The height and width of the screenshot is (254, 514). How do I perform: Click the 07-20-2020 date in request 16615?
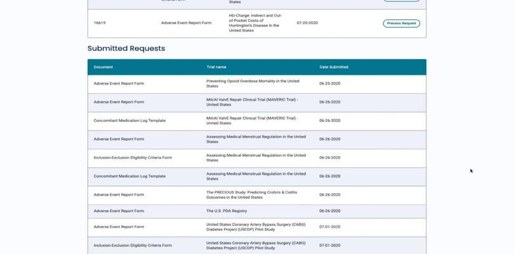(307, 23)
